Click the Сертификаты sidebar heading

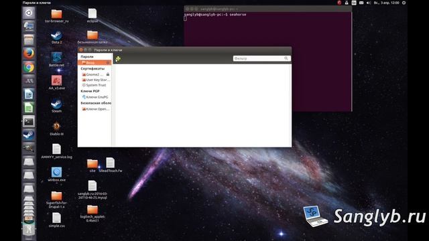tap(93, 68)
